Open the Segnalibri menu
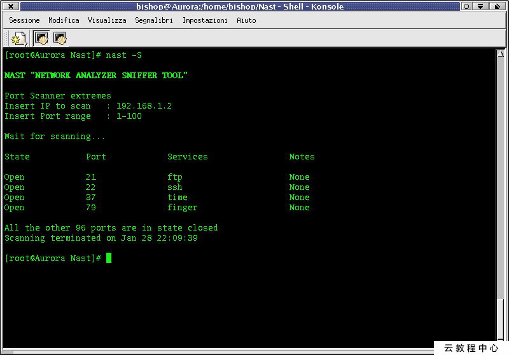509x355 pixels. click(x=154, y=20)
